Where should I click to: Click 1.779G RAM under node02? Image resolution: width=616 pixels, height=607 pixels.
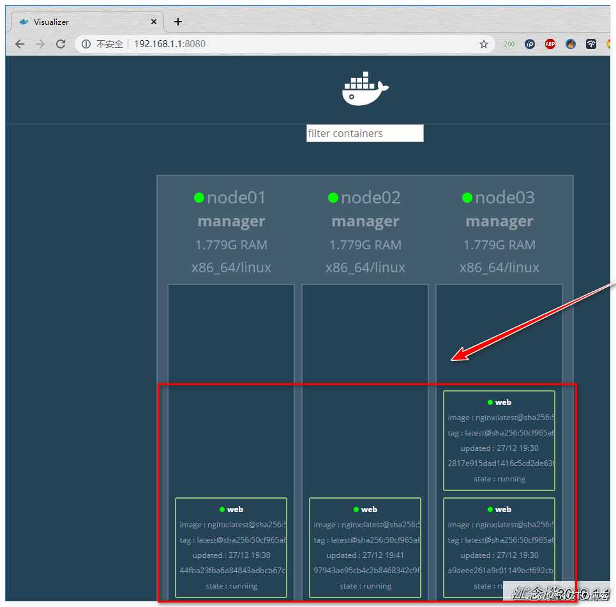365,245
